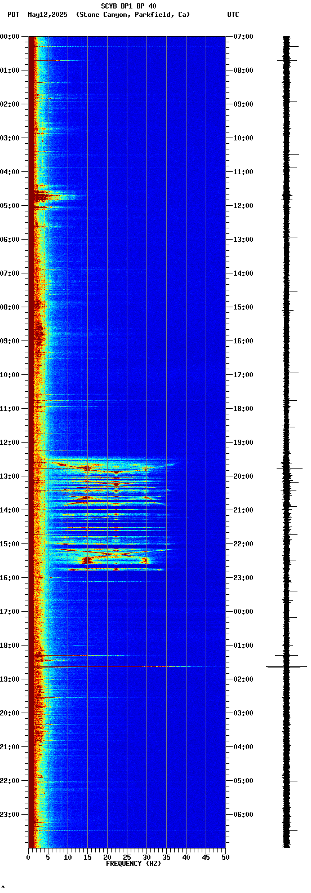Click the PDT time label '05:00'

coord(10,206)
